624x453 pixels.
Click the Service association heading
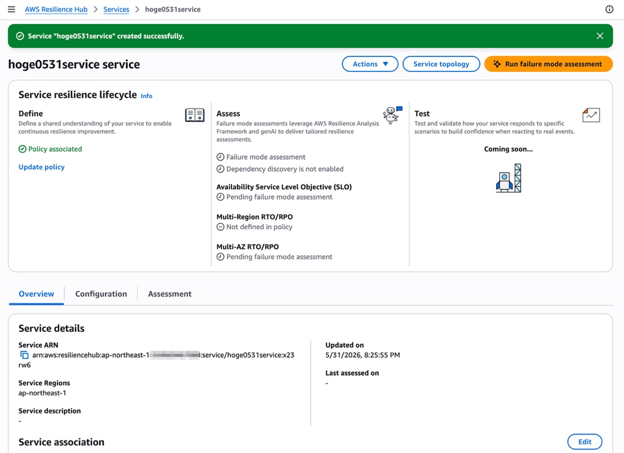(61, 442)
